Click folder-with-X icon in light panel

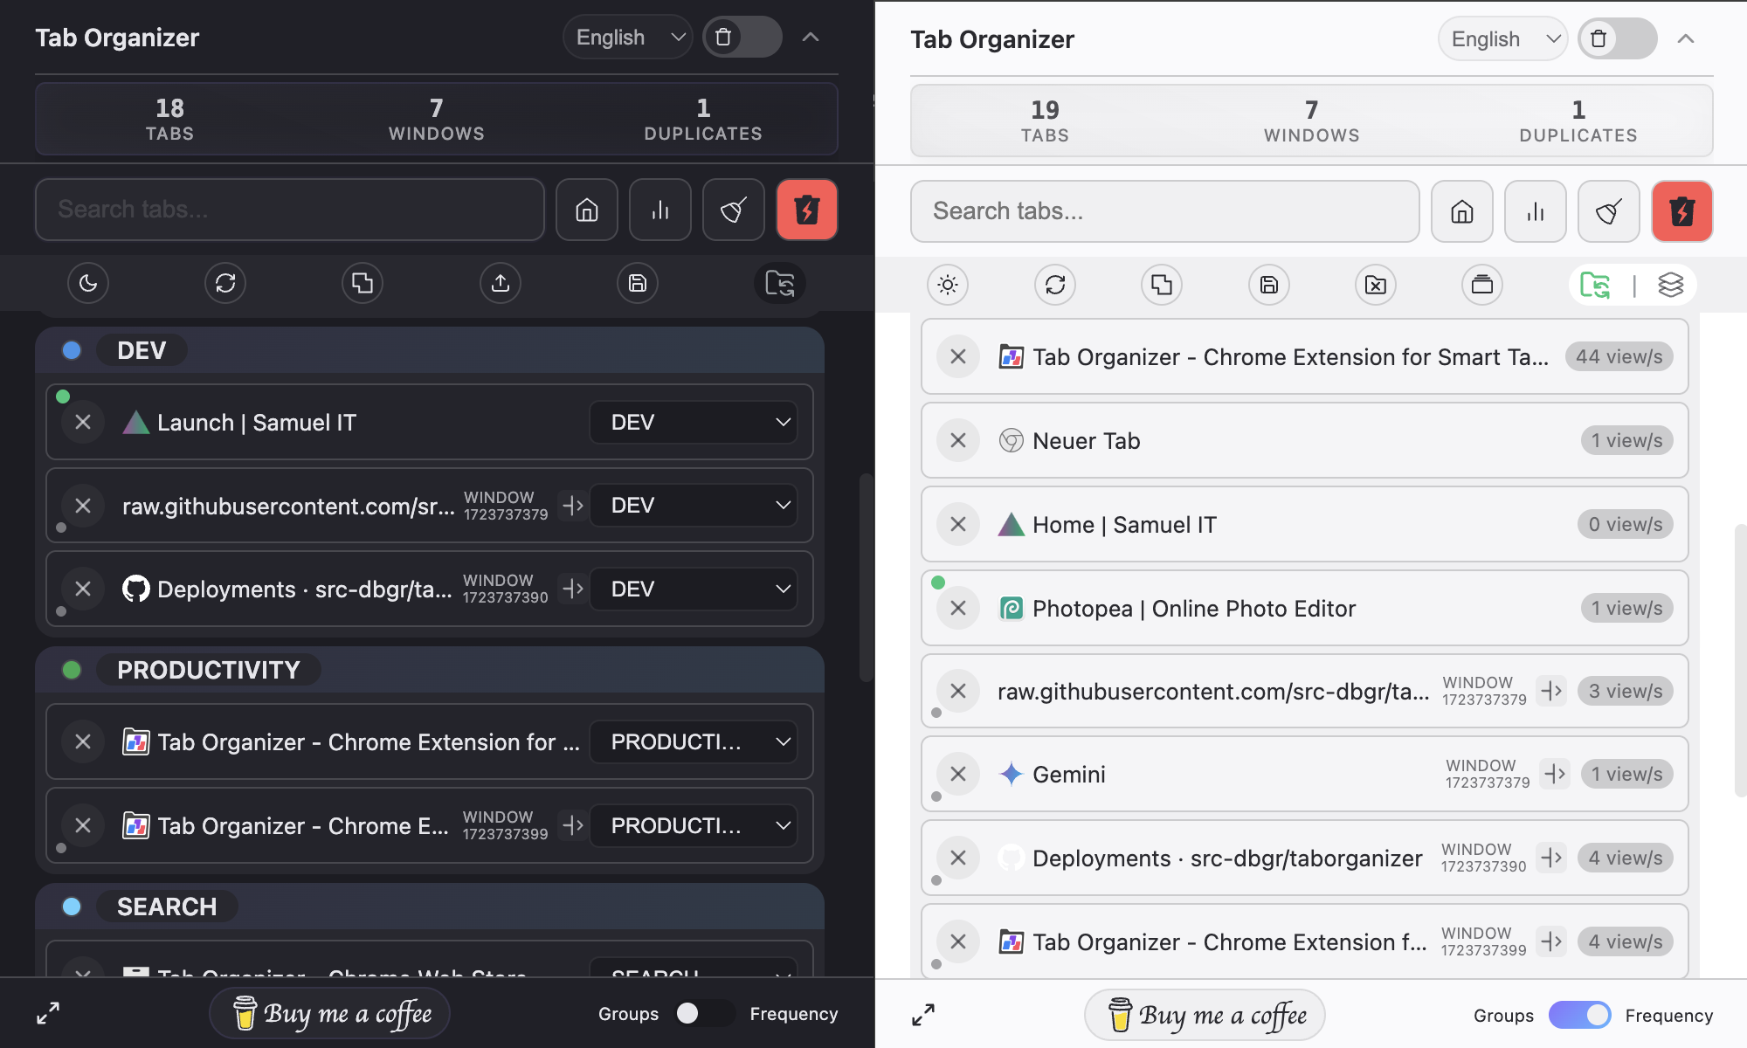click(x=1376, y=285)
